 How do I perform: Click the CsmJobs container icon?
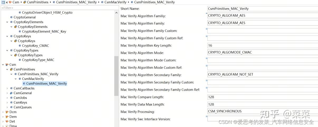[11, 98]
